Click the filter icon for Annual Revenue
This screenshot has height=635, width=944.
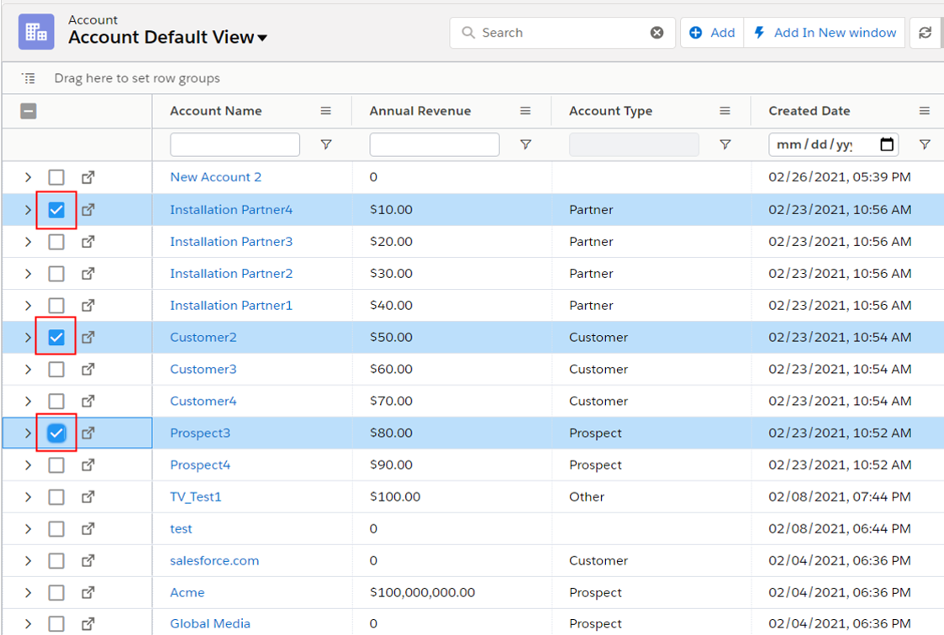coord(525,144)
